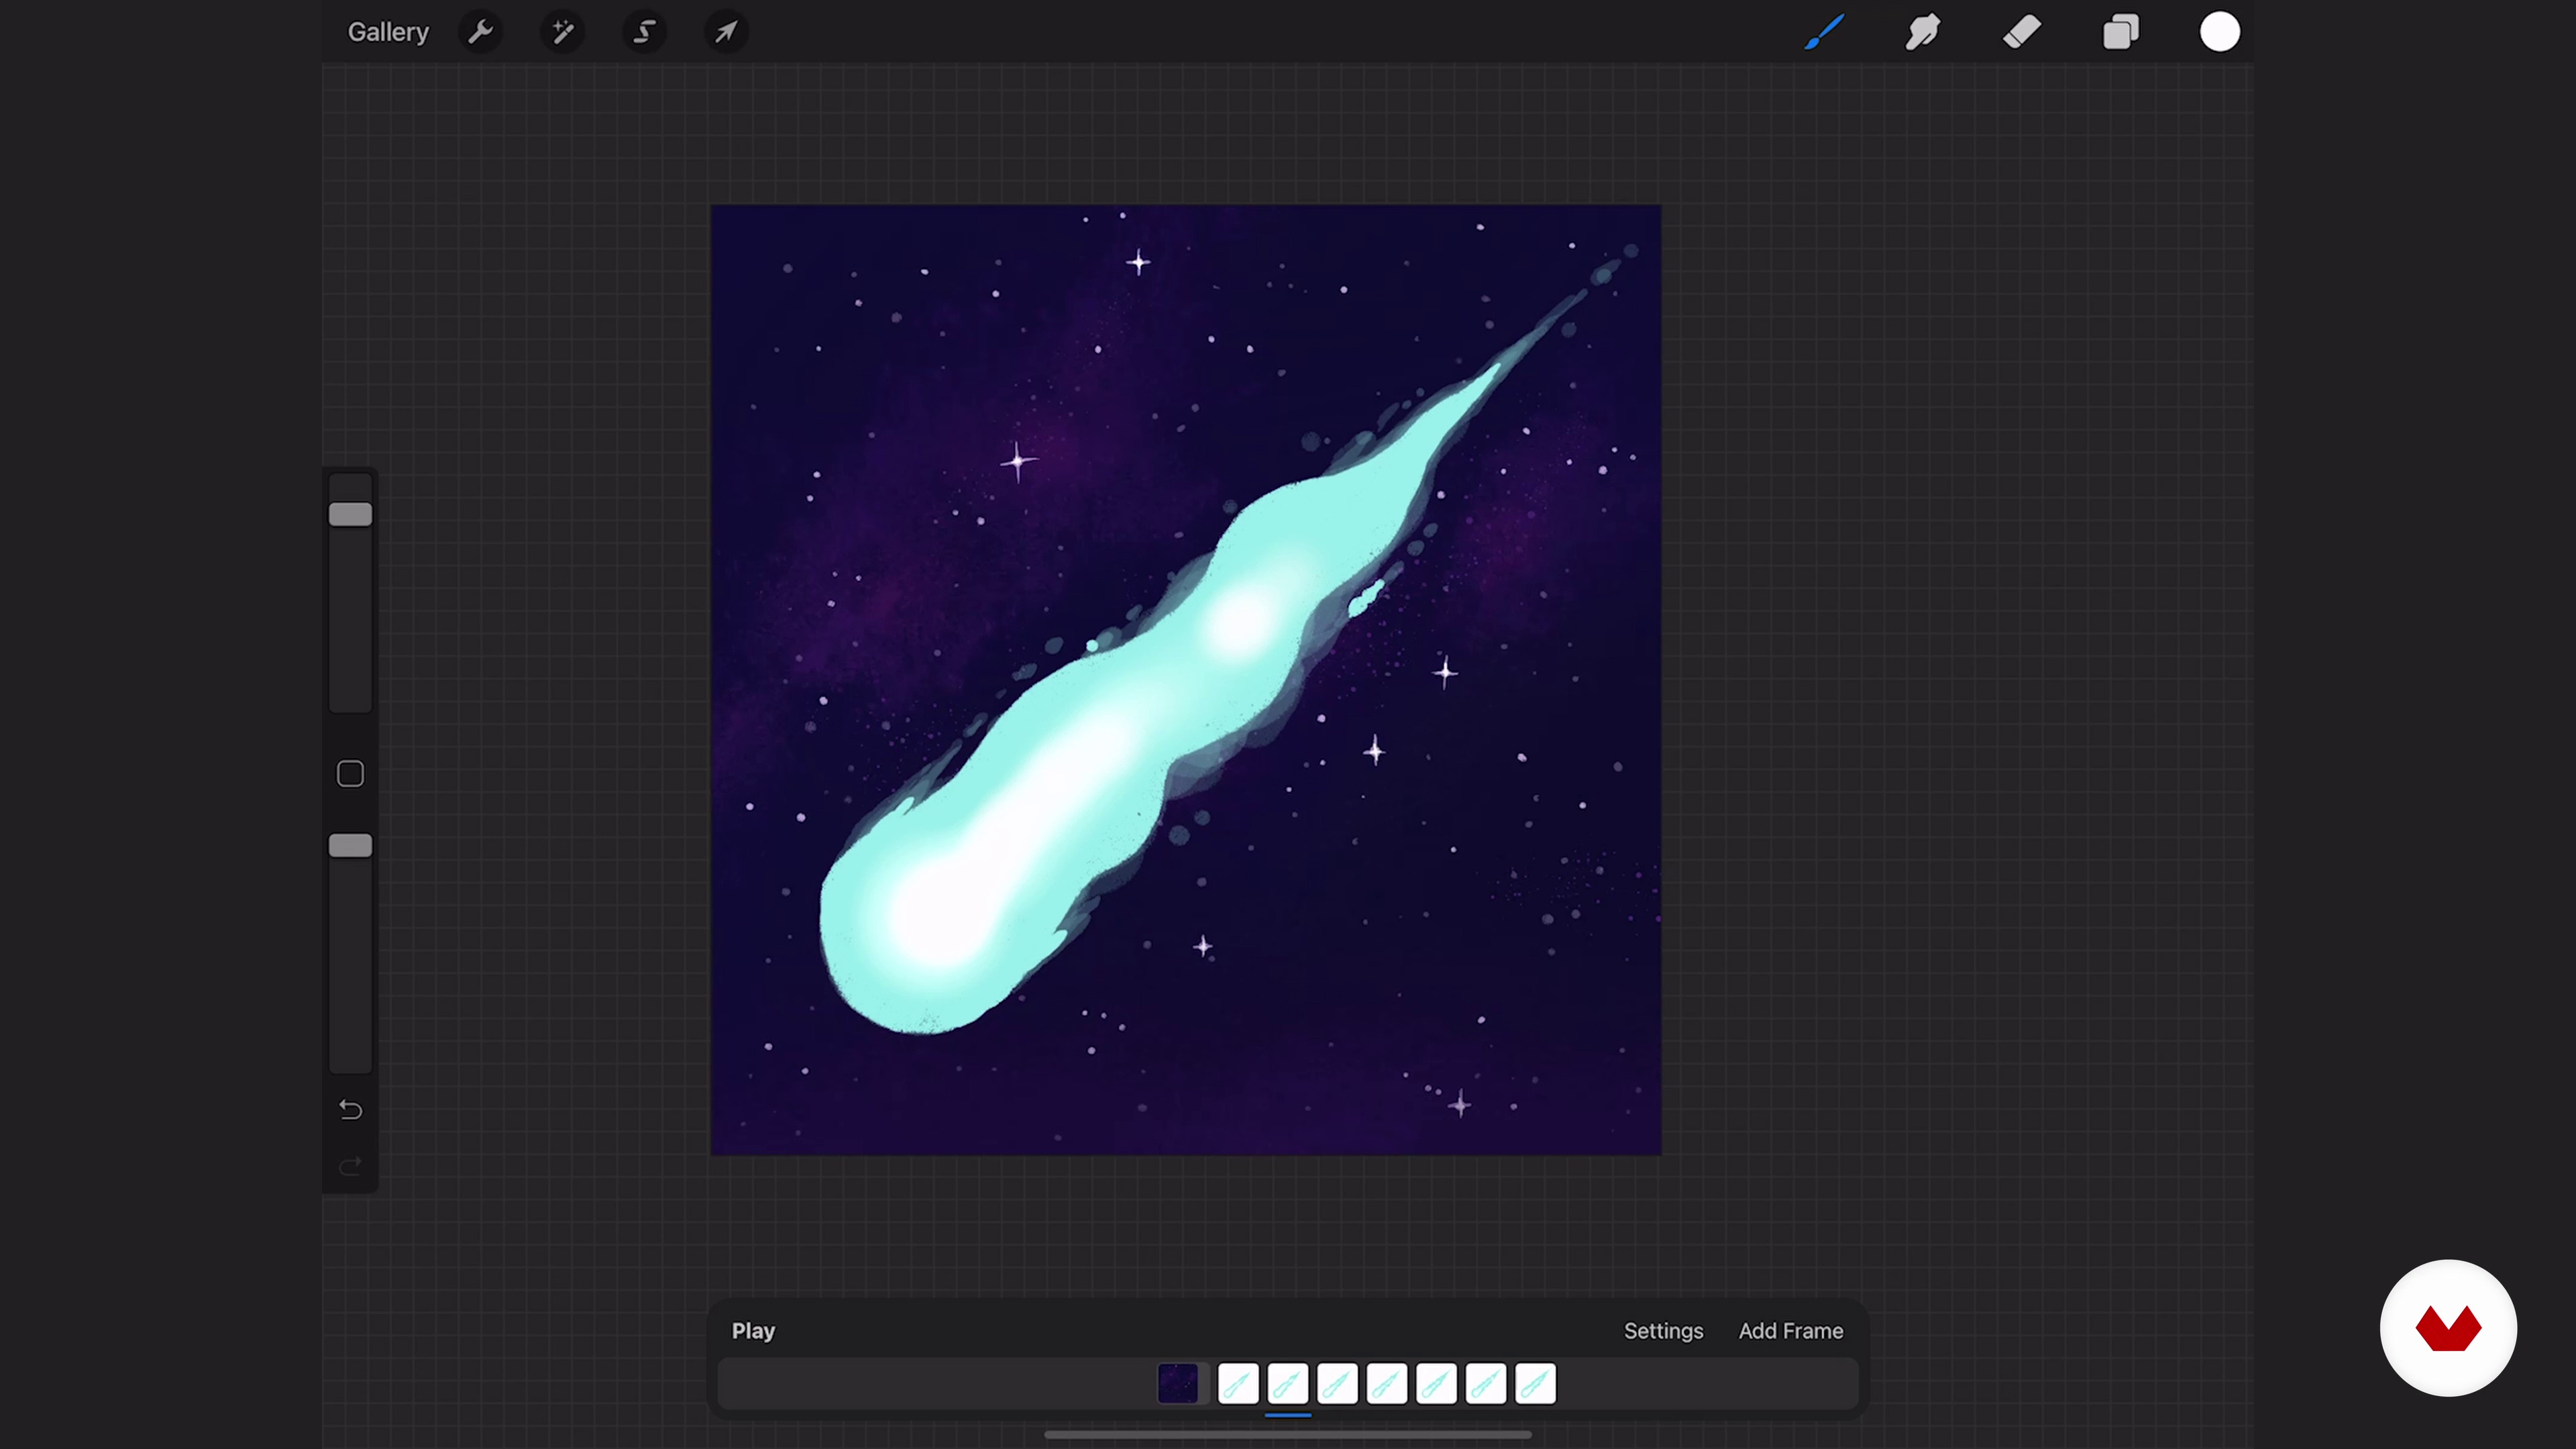Select the Smudge tool

tap(1922, 32)
